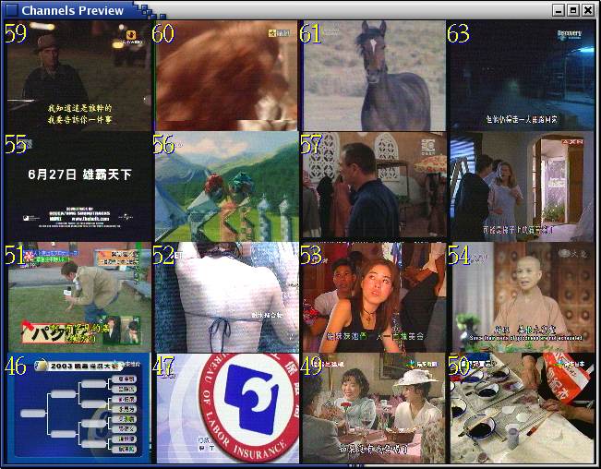Select channel 50 painting table preview
This screenshot has width=601, height=469.
tap(521, 408)
